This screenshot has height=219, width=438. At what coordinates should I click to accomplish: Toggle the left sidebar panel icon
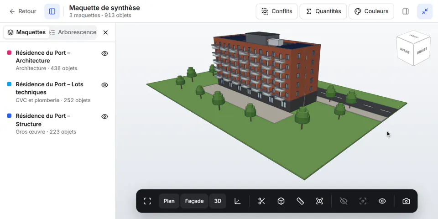[x=52, y=11]
